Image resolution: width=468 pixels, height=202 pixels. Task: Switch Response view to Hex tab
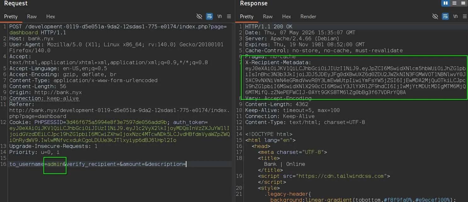(286, 16)
